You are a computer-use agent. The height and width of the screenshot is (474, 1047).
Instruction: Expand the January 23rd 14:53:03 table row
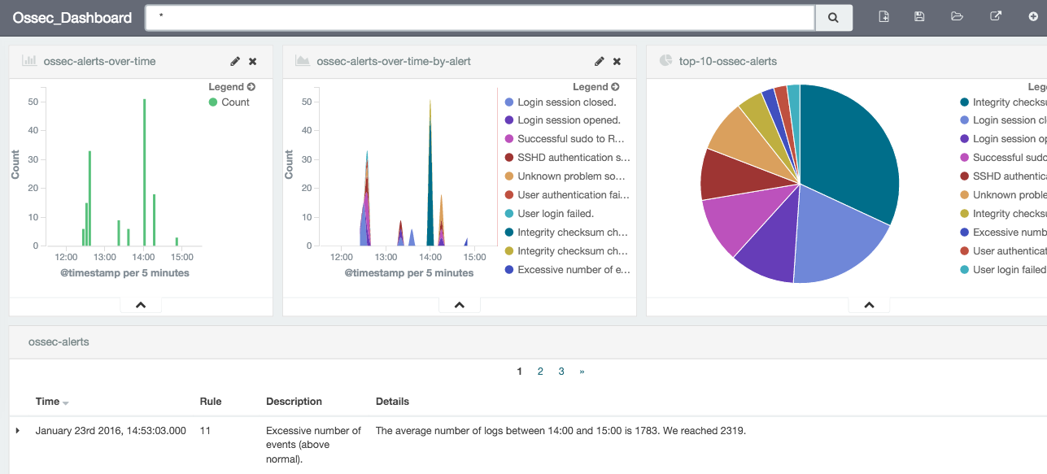pos(18,430)
